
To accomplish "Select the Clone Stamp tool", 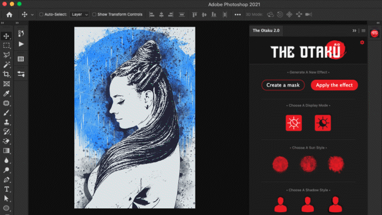I will (6, 122).
